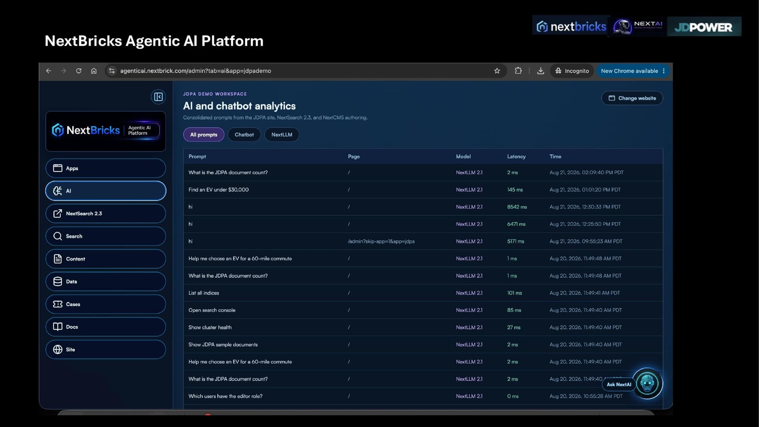Open Content in the sidebar

106,259
